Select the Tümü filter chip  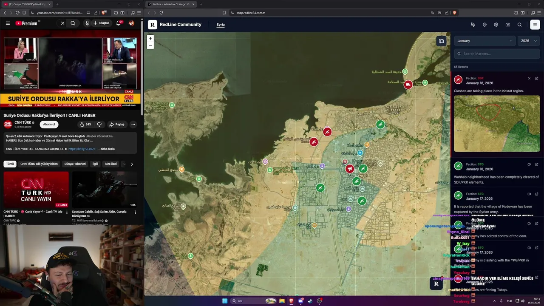click(10, 164)
